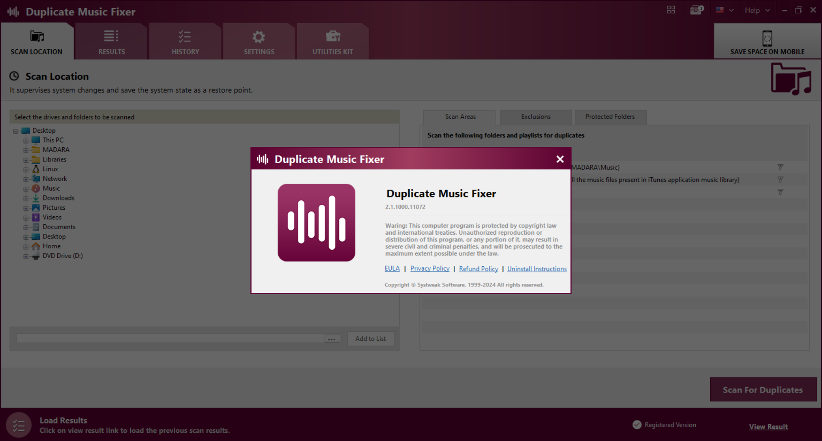
Task: Click the Scan Location clock icon
Action: pos(14,76)
